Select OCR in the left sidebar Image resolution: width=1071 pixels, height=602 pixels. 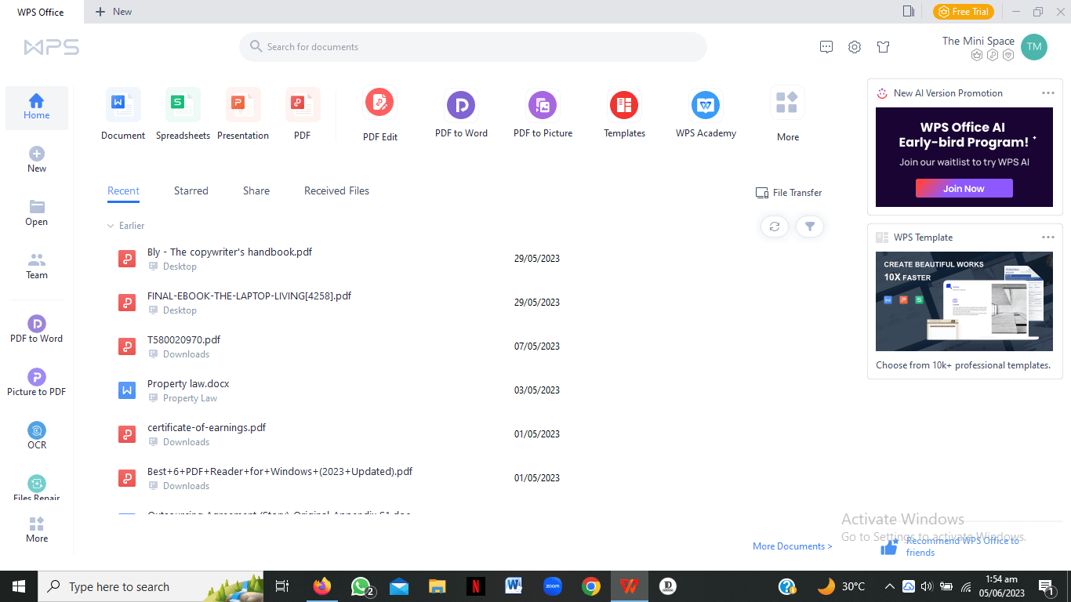coord(37,435)
